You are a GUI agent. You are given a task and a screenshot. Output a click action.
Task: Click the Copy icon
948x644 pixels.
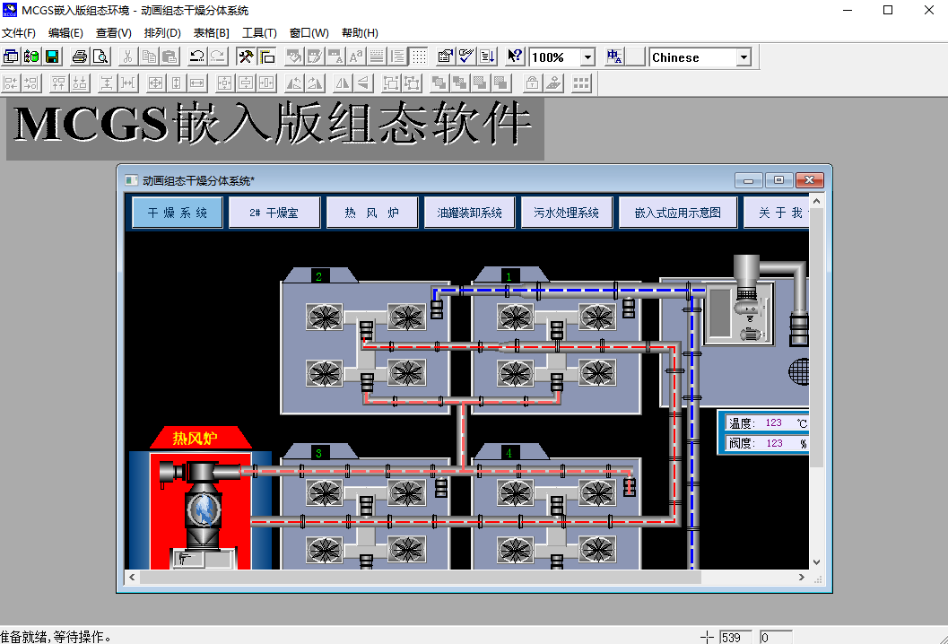pyautogui.click(x=149, y=57)
